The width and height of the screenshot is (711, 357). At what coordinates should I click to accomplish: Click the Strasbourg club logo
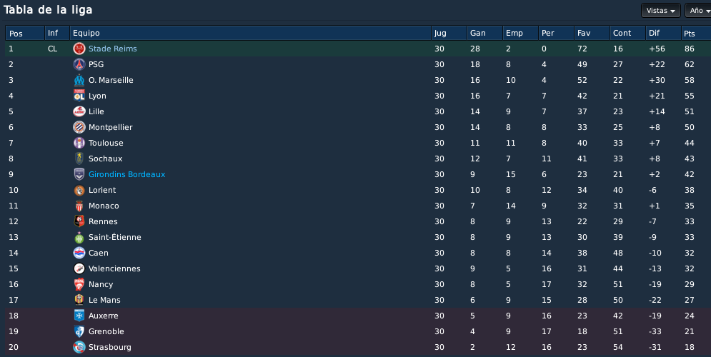pos(79,347)
